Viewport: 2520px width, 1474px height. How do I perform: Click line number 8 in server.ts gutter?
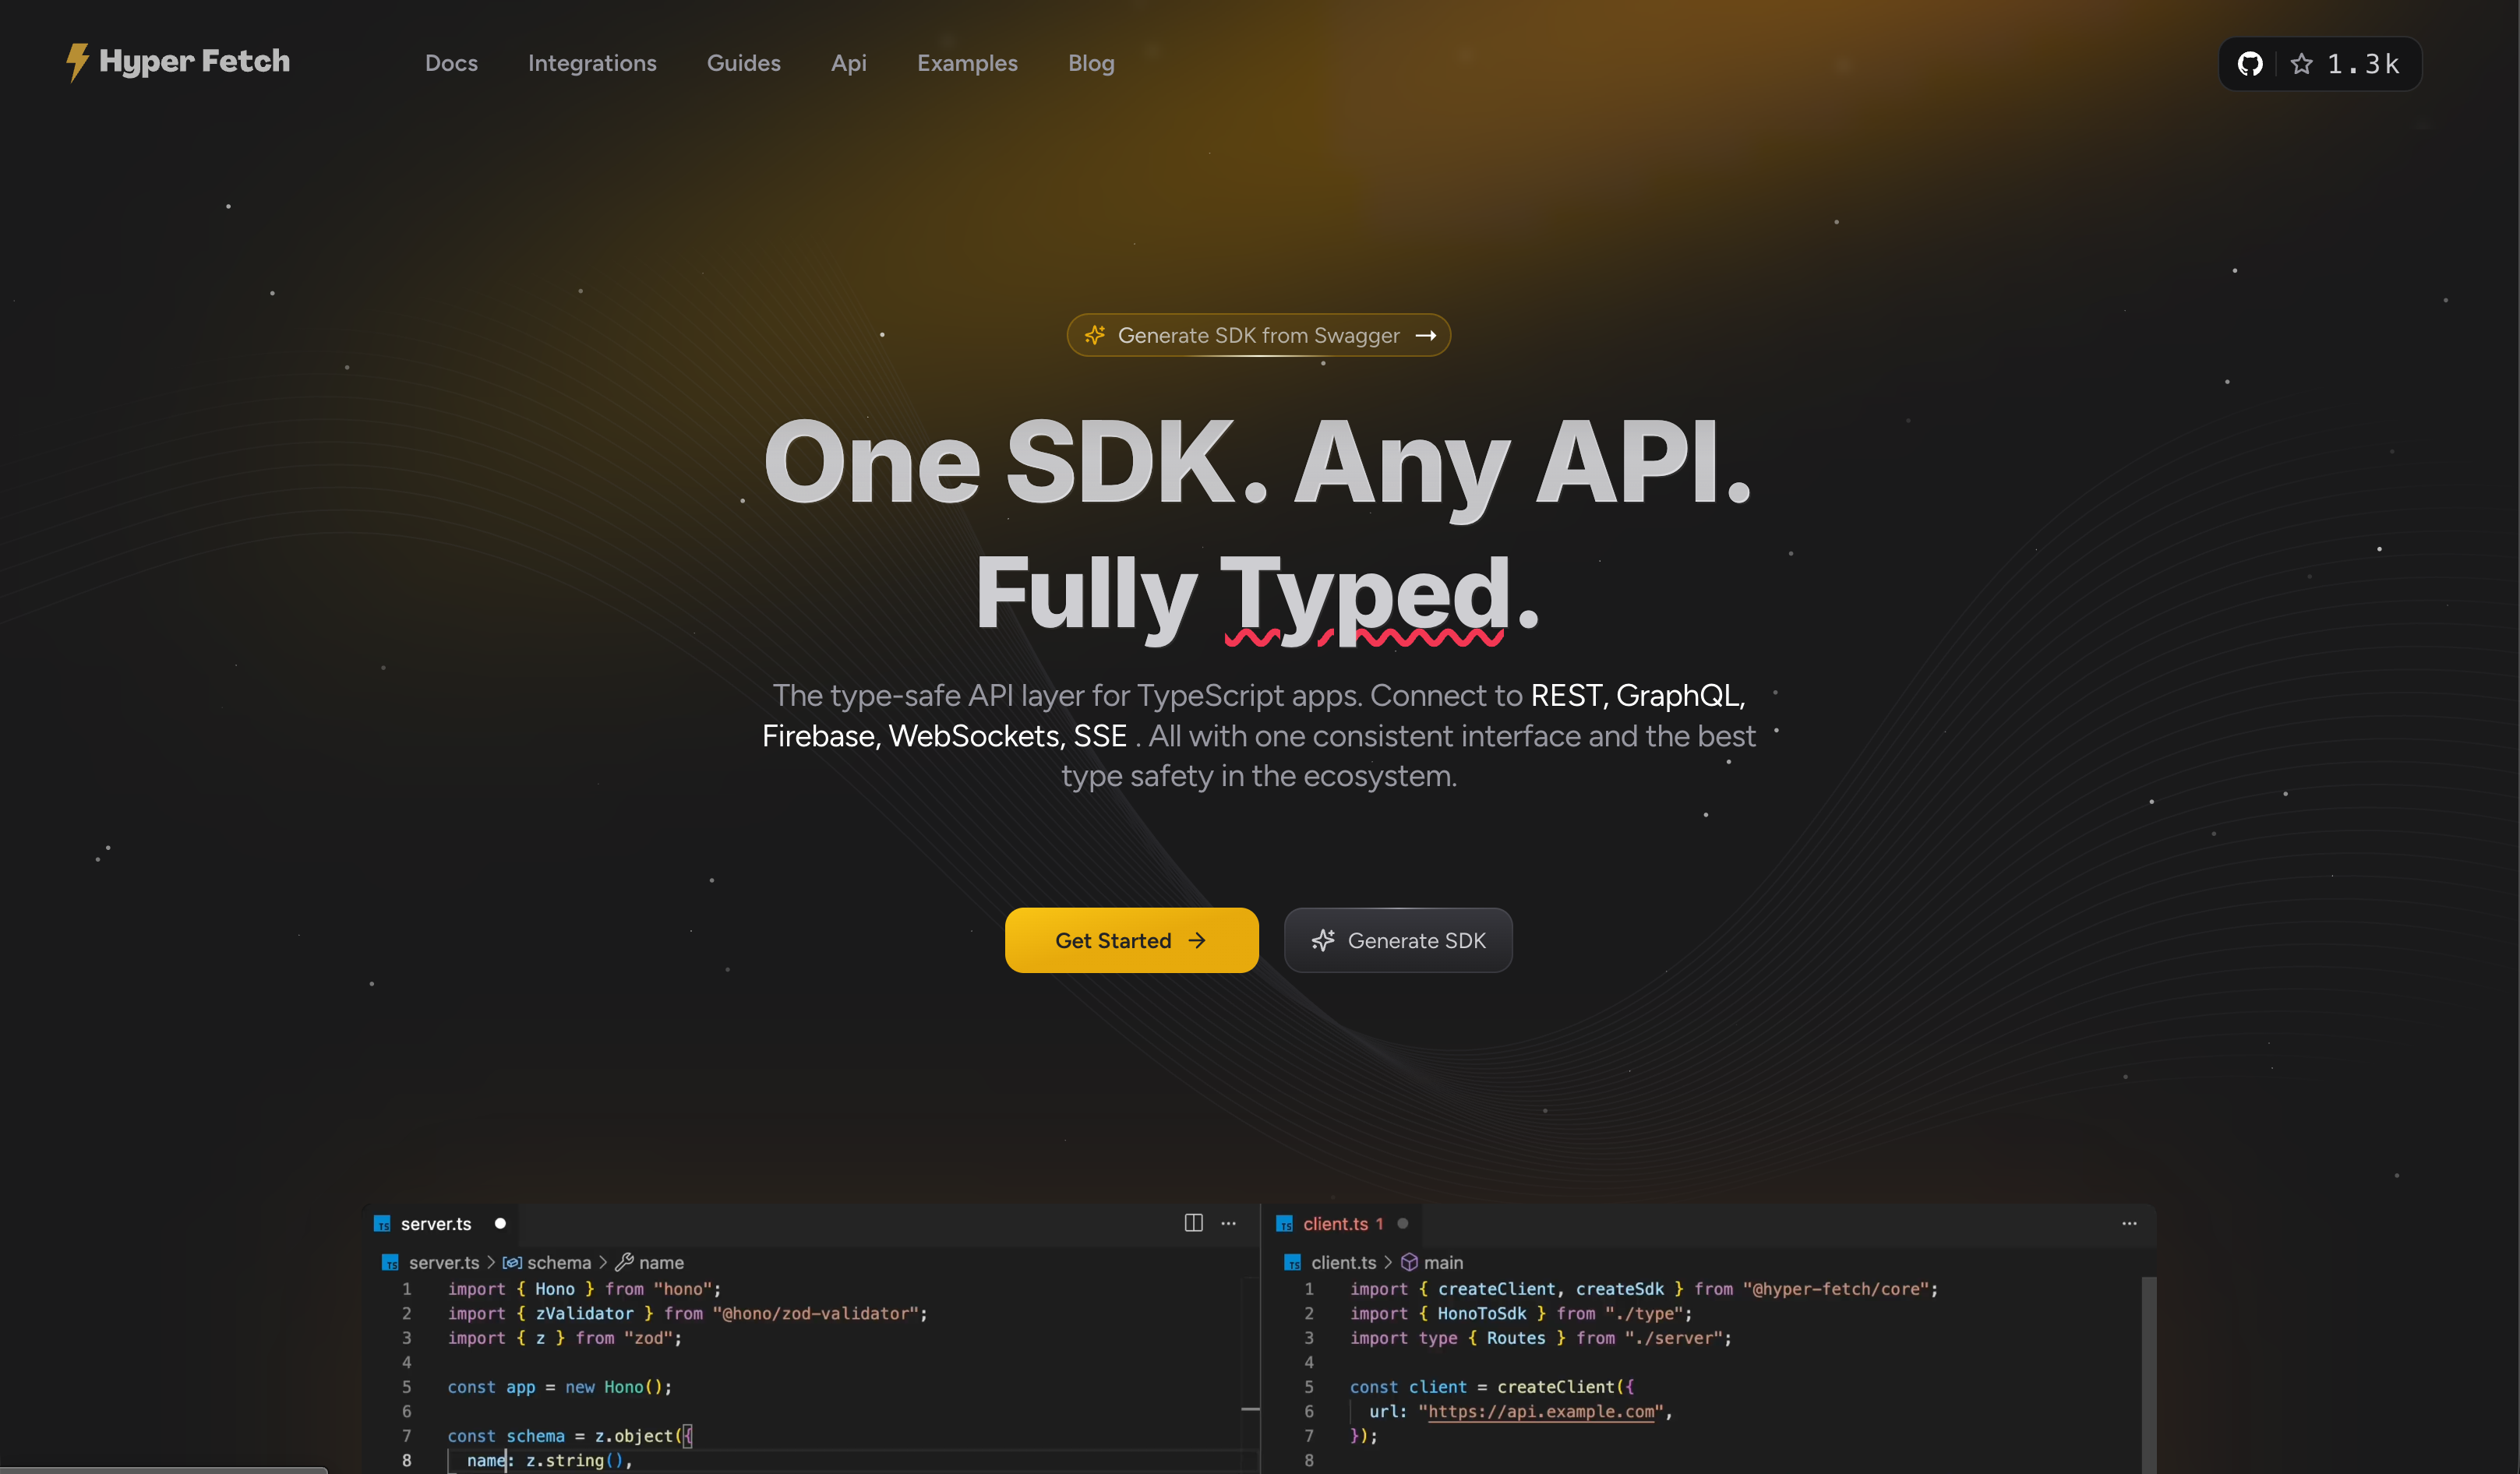pos(407,1460)
